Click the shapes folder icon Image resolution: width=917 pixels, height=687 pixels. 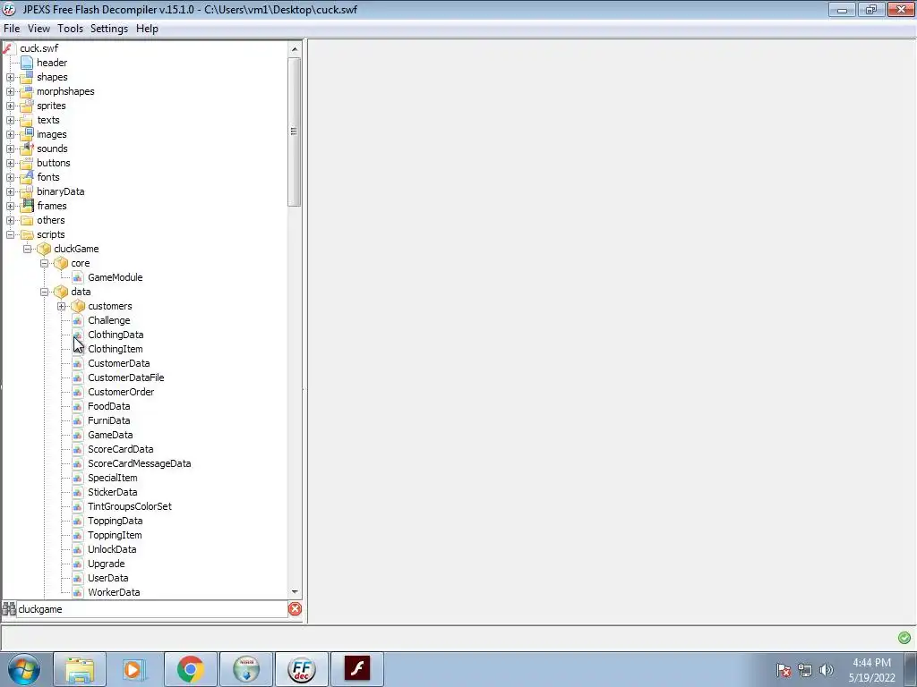pyautogui.click(x=27, y=77)
